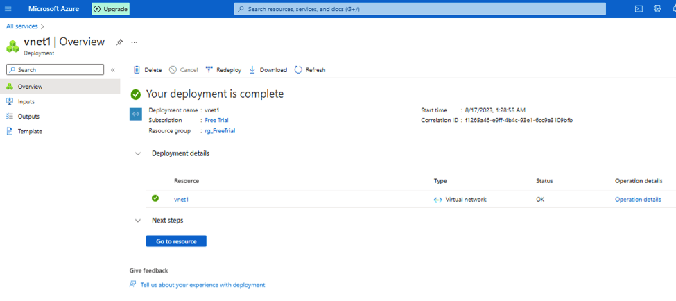676x301 pixels.
Task: Open the Operation details link
Action: (x=637, y=200)
